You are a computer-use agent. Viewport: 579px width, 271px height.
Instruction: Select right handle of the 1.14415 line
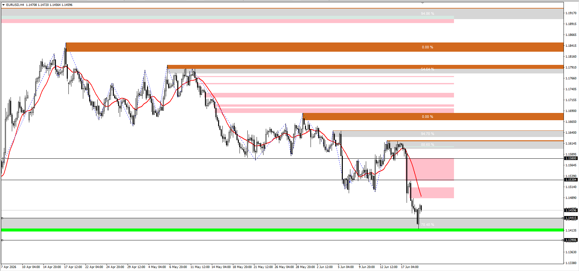563,218
